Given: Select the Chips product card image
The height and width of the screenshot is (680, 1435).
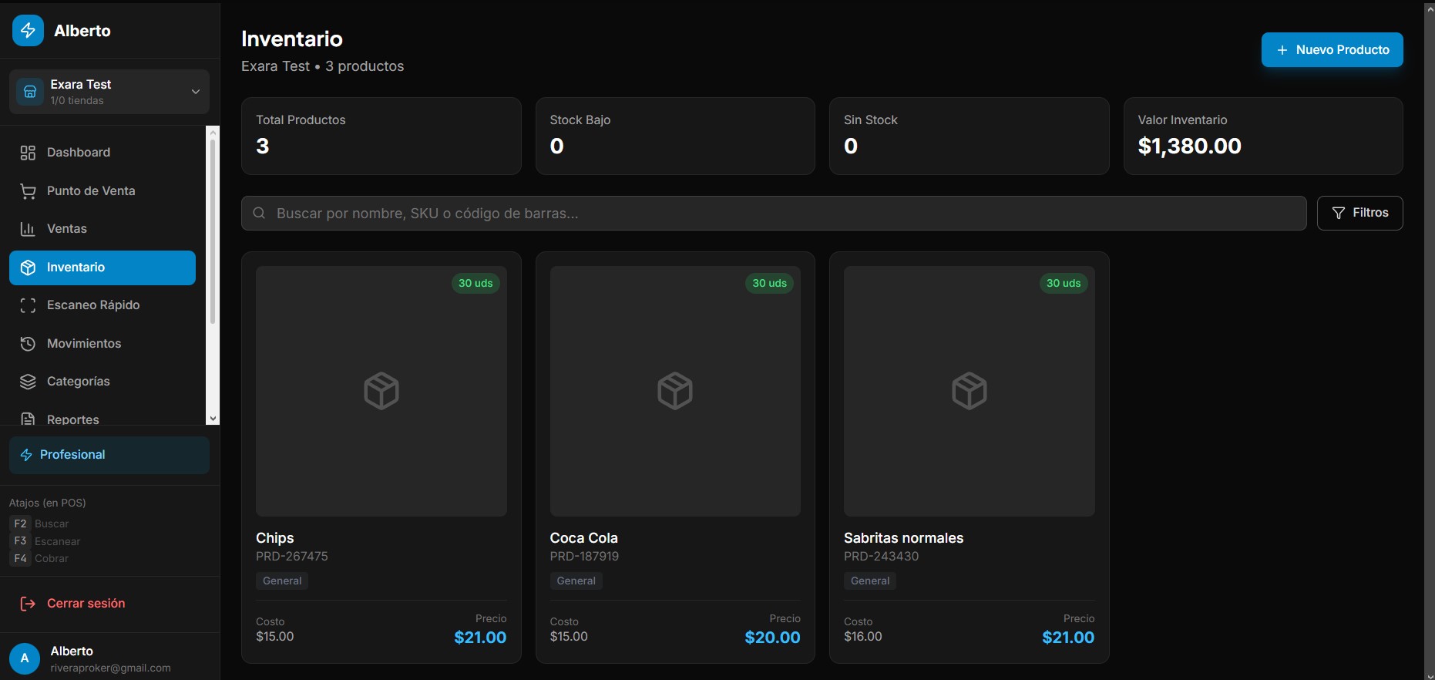Looking at the screenshot, I should 381,391.
